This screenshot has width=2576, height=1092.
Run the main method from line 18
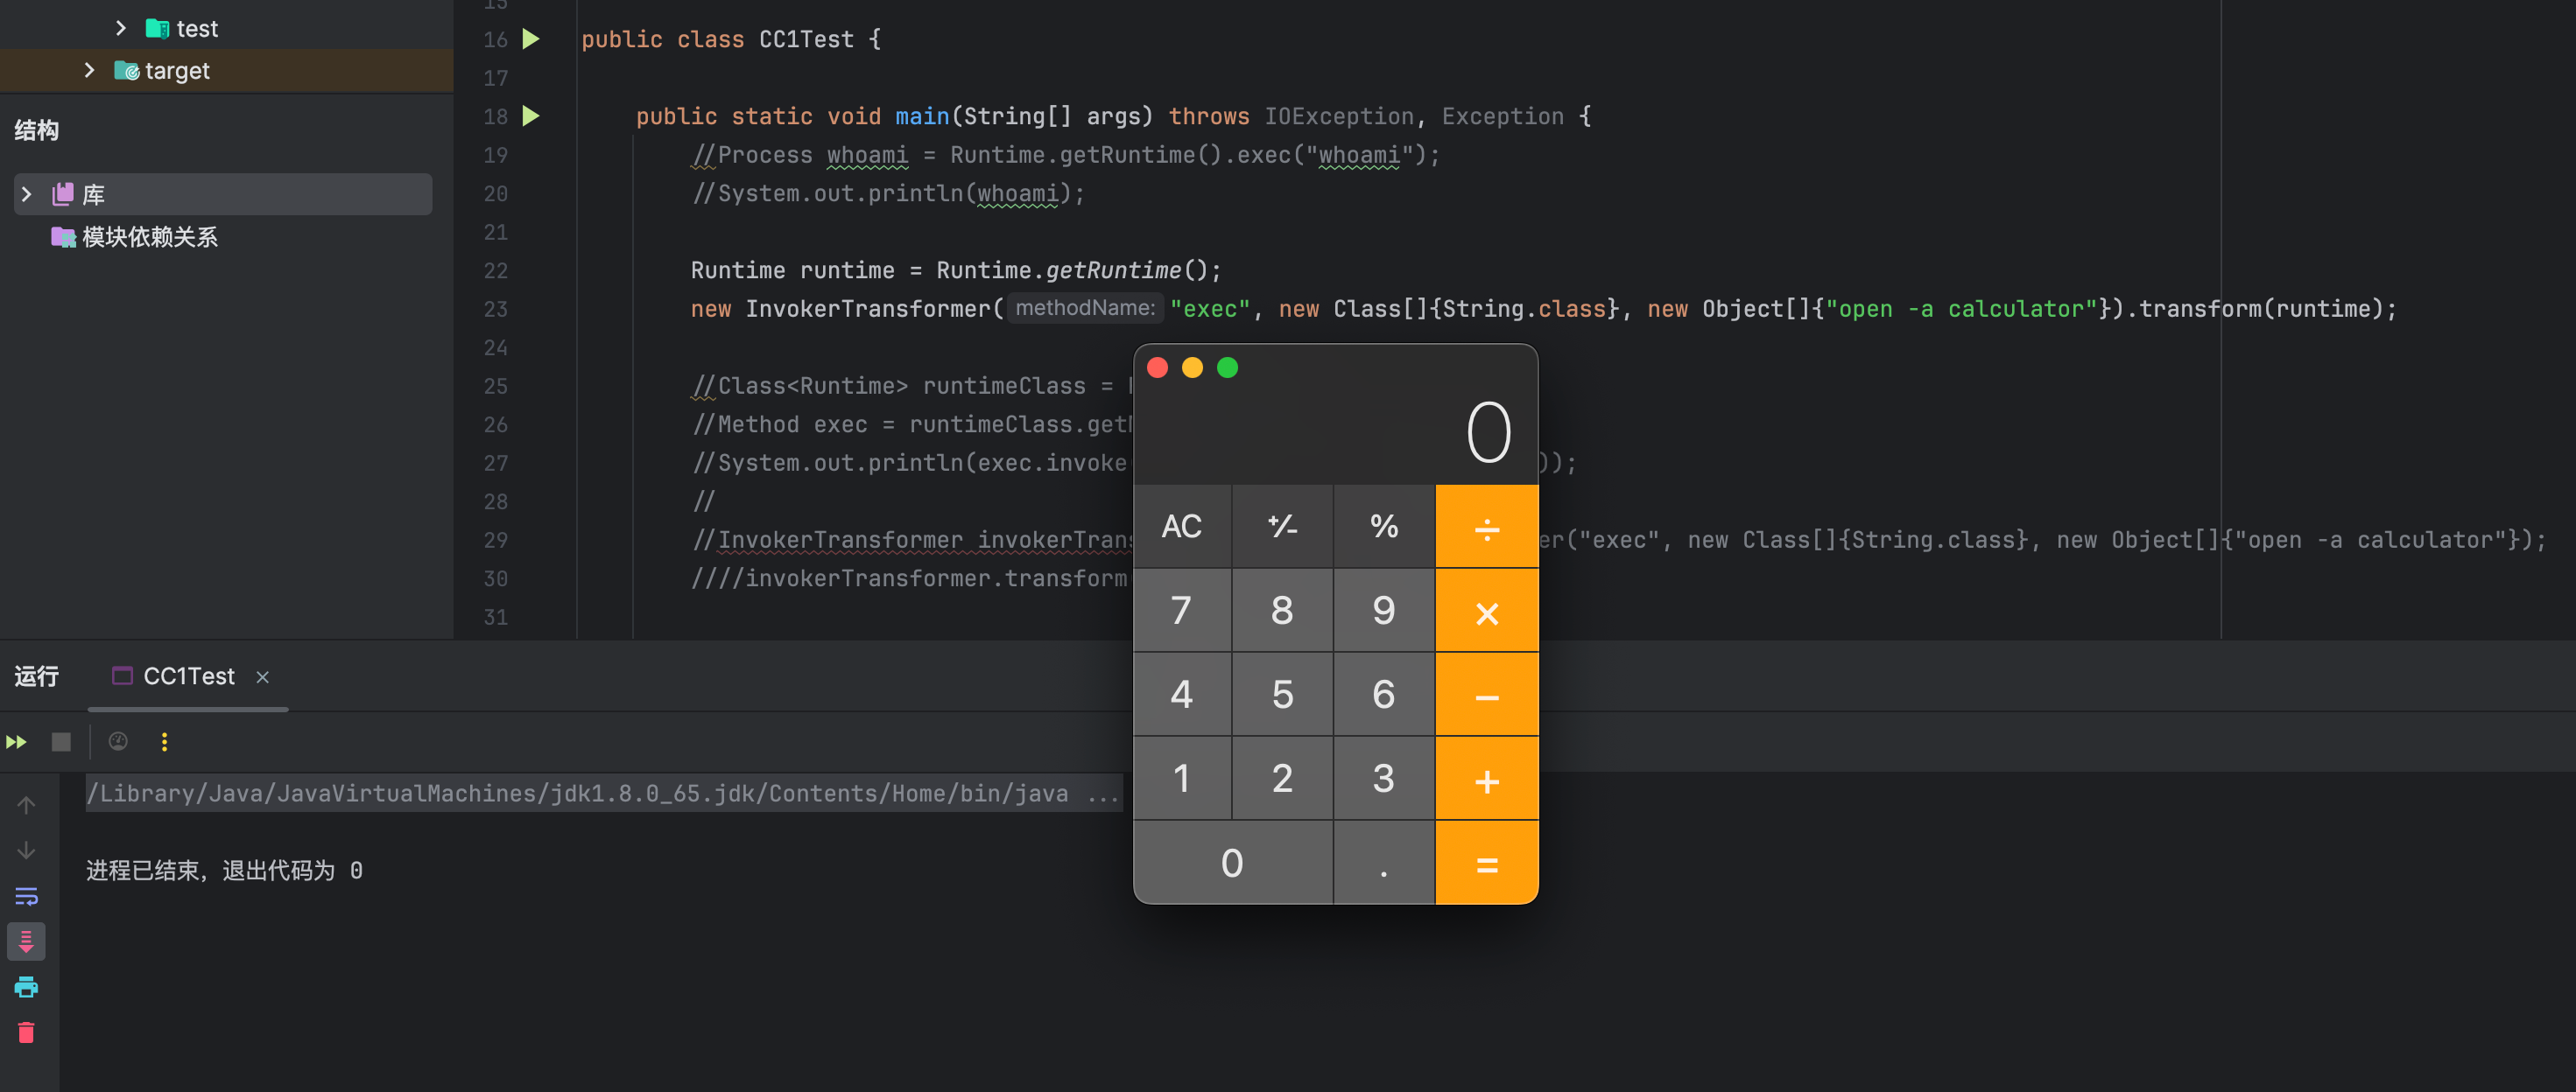tap(531, 115)
